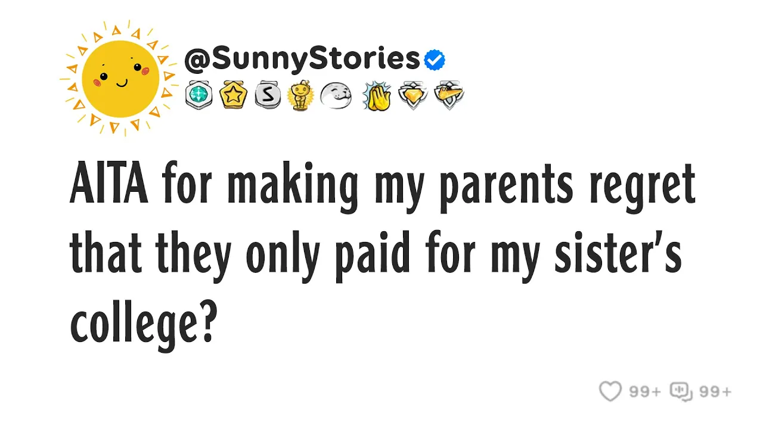Like the post with the heart icon
The width and height of the screenshot is (763, 429).
click(x=610, y=391)
